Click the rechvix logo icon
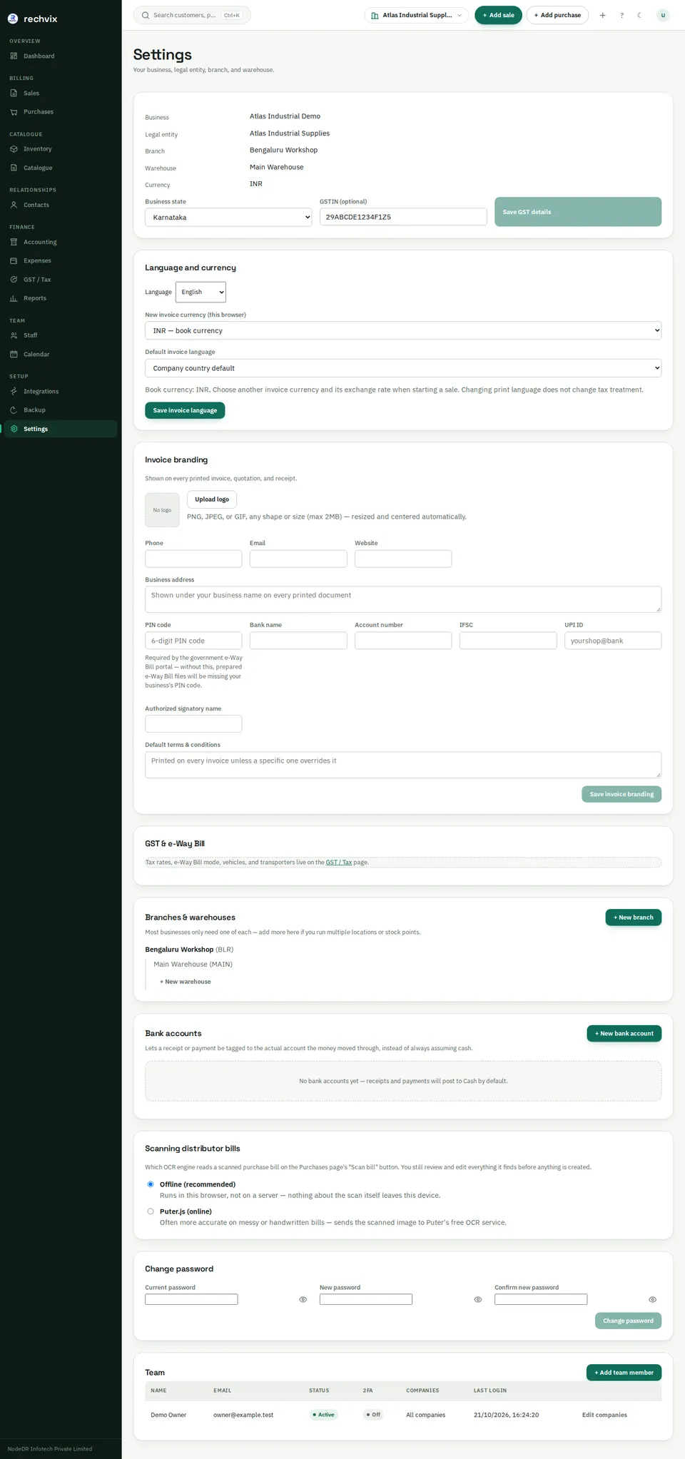The width and height of the screenshot is (685, 1459). click(x=13, y=19)
